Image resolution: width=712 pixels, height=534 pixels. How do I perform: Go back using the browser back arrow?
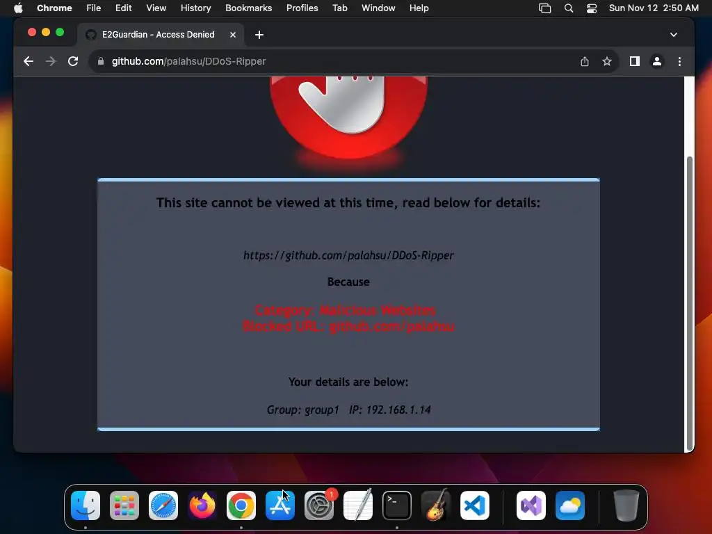pos(28,61)
